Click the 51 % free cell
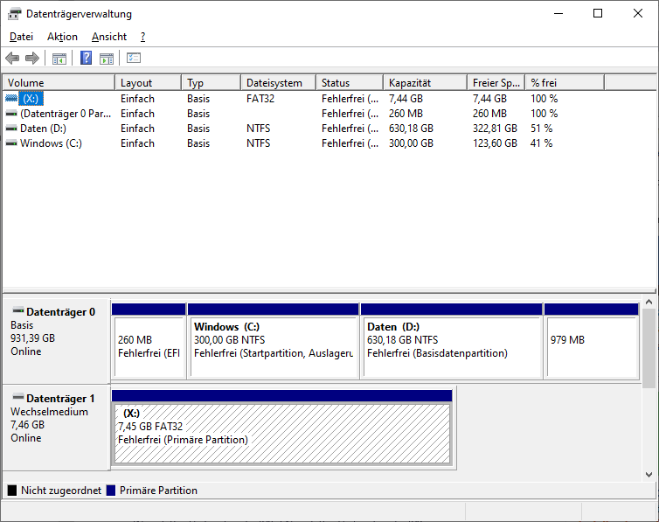Image resolution: width=659 pixels, height=522 pixels. pos(541,129)
